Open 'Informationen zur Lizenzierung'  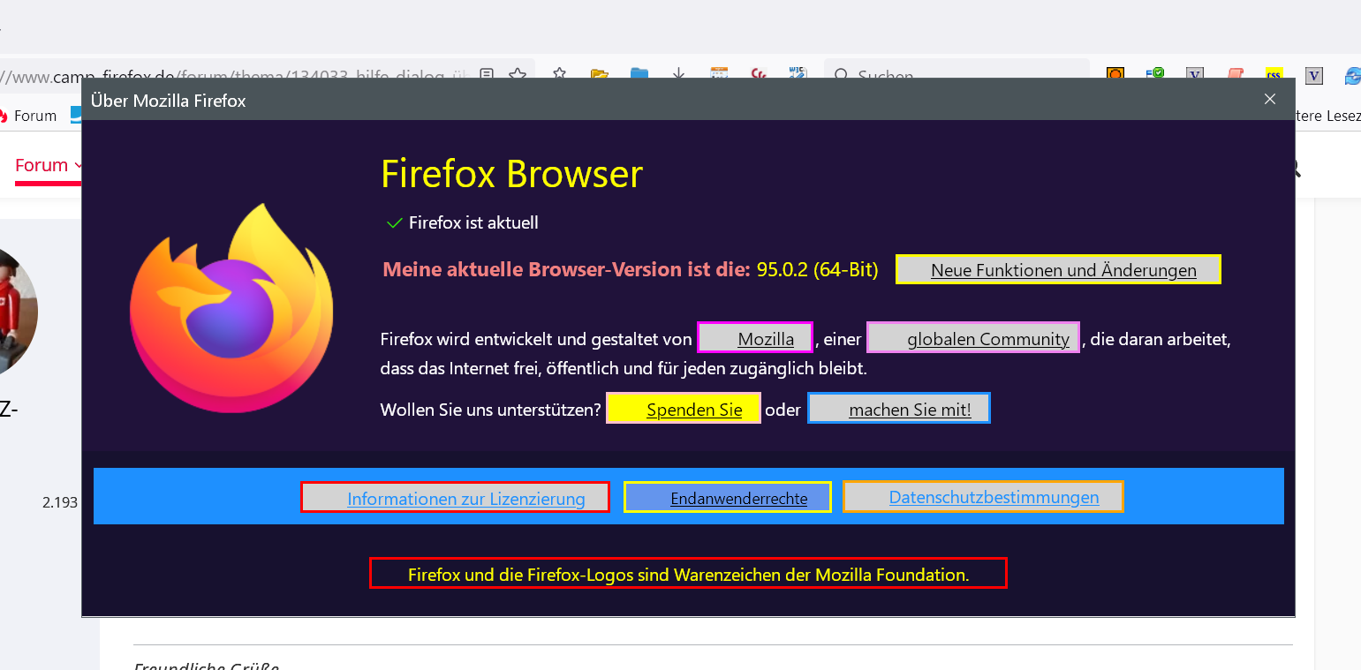455,498
